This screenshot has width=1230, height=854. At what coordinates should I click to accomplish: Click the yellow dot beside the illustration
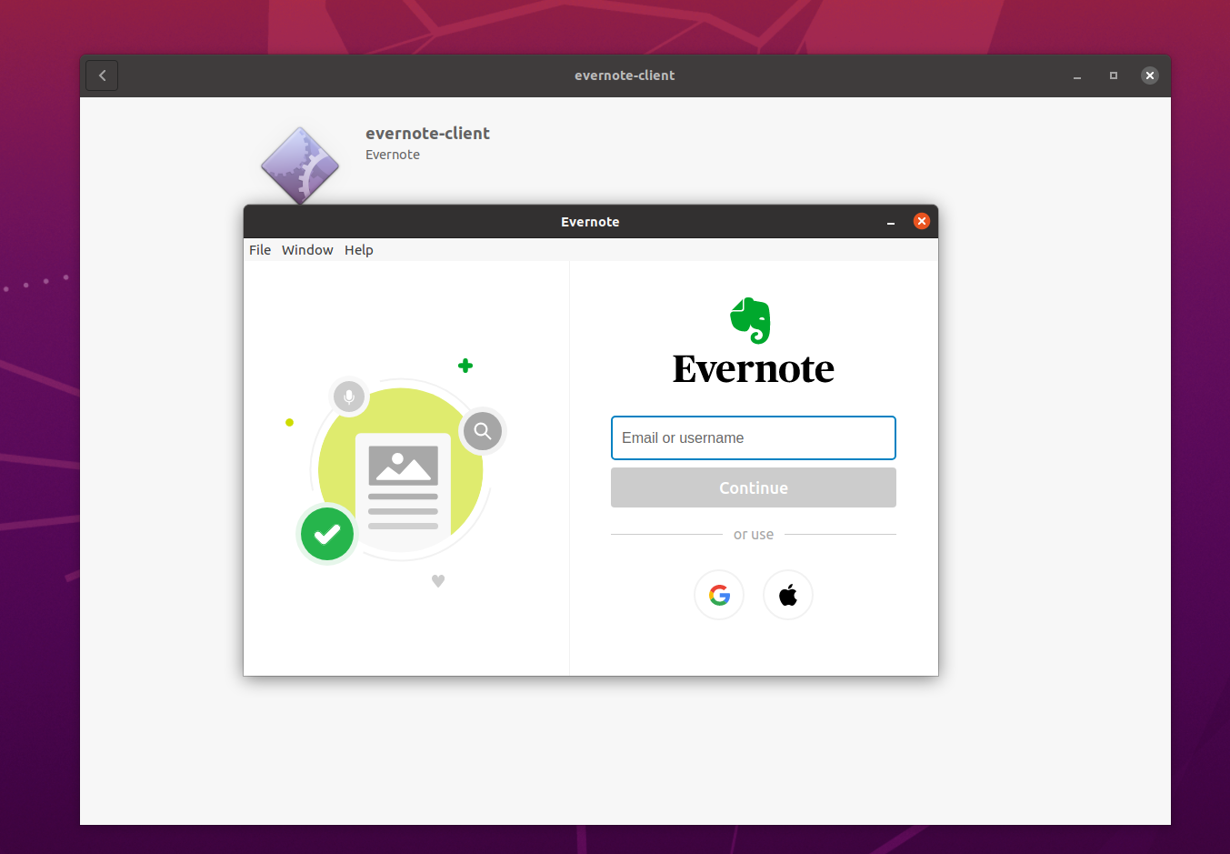pos(289,422)
